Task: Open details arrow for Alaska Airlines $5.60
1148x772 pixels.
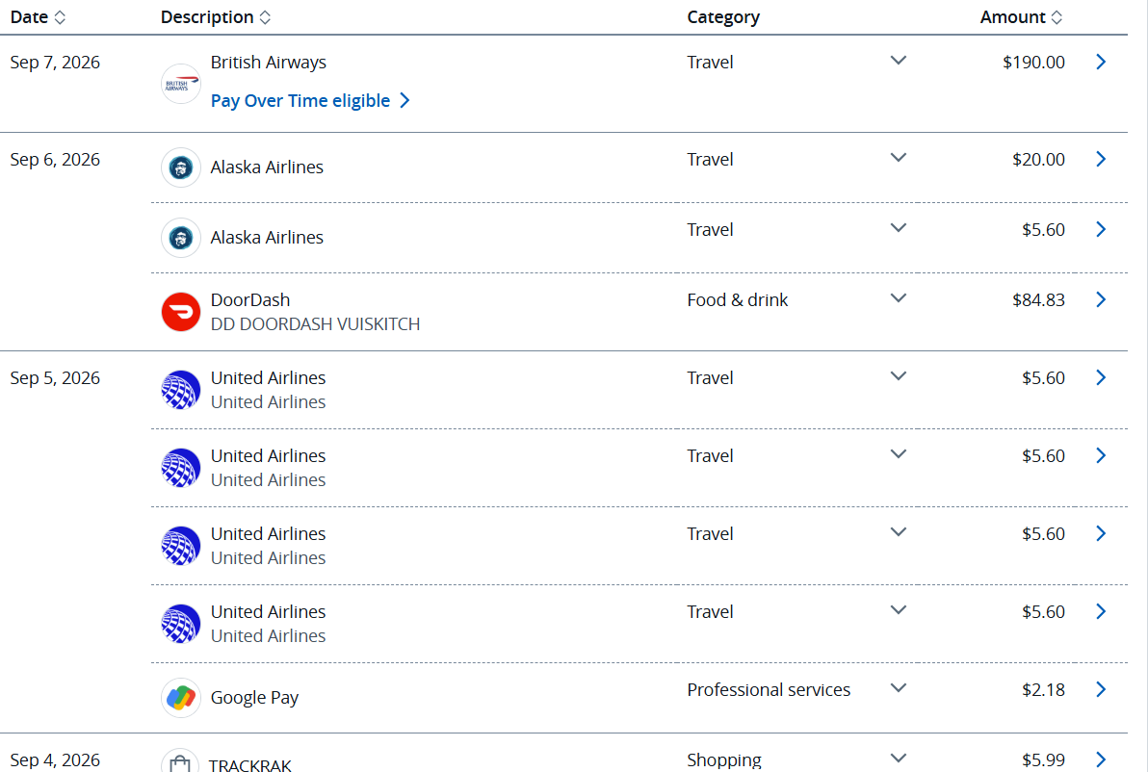Action: pos(1101,229)
